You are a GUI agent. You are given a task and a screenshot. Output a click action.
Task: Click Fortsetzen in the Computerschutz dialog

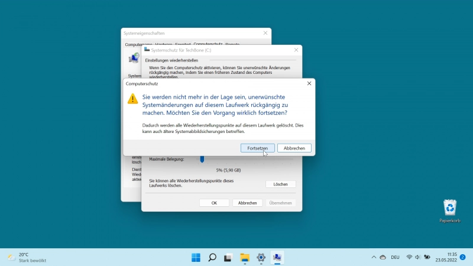click(x=258, y=148)
